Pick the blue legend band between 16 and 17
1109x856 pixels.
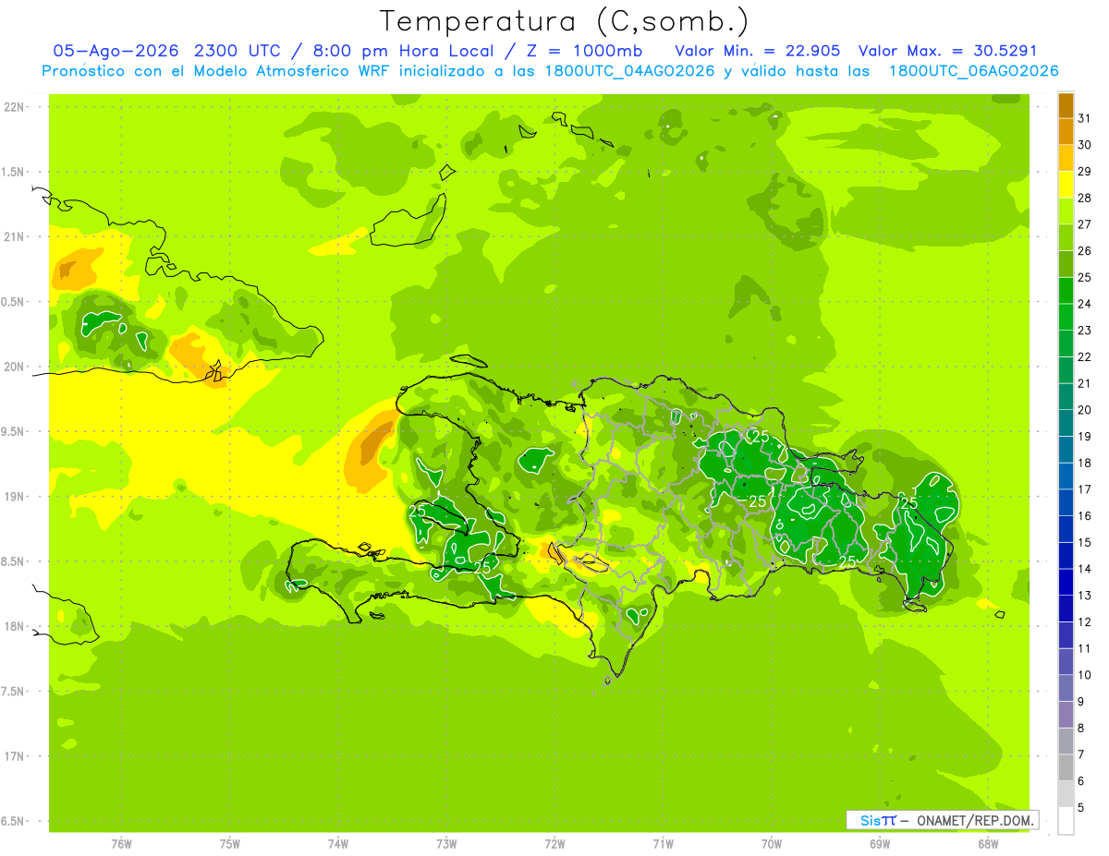(1066, 502)
